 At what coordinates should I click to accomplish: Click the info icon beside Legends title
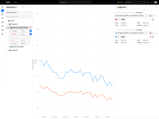[127, 7]
